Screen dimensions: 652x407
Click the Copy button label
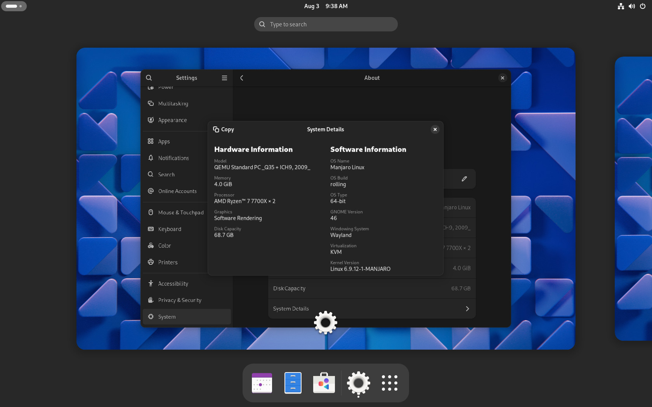click(x=227, y=129)
